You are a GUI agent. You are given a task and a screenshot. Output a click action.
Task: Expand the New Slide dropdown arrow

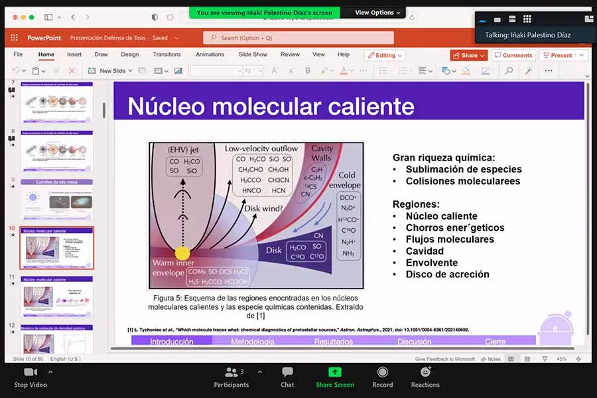[130, 71]
